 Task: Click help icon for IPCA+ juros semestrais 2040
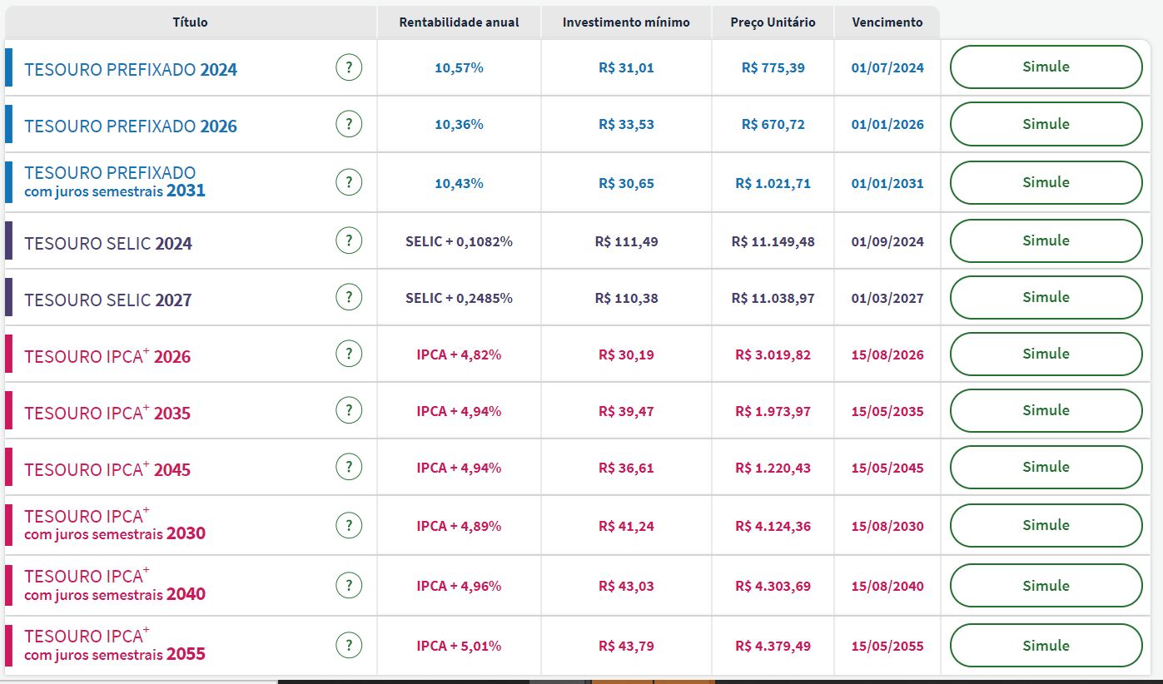[x=349, y=585]
